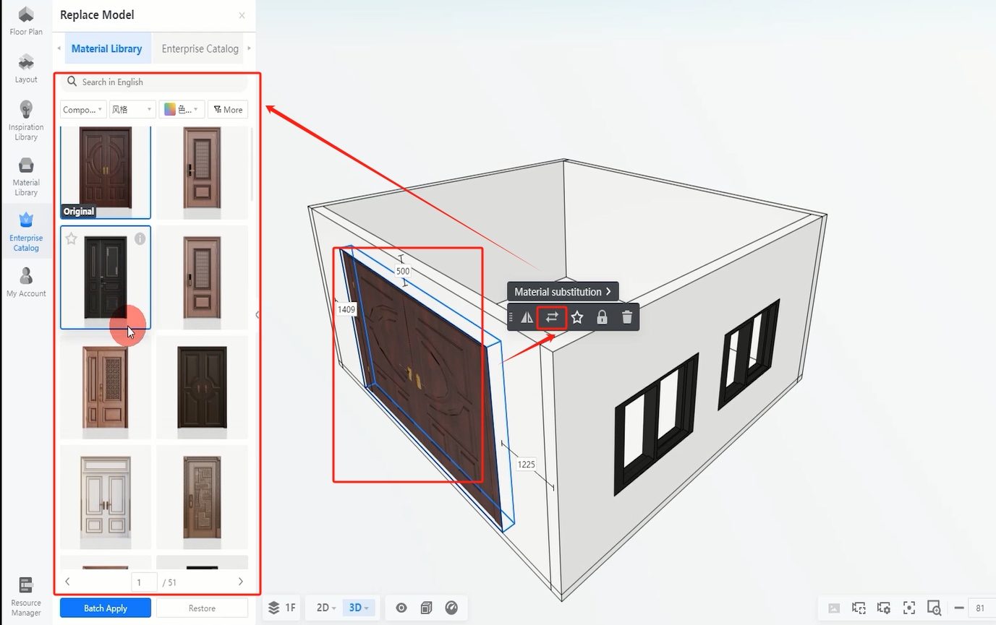Screen dimensions: 996x625
Task: Click the page number input box
Action: pos(144,582)
